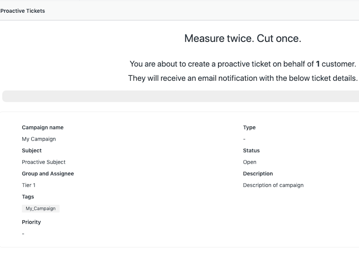The height and width of the screenshot is (269, 359).
Task: Click the 'Description of campaign' text
Action: pyautogui.click(x=273, y=185)
